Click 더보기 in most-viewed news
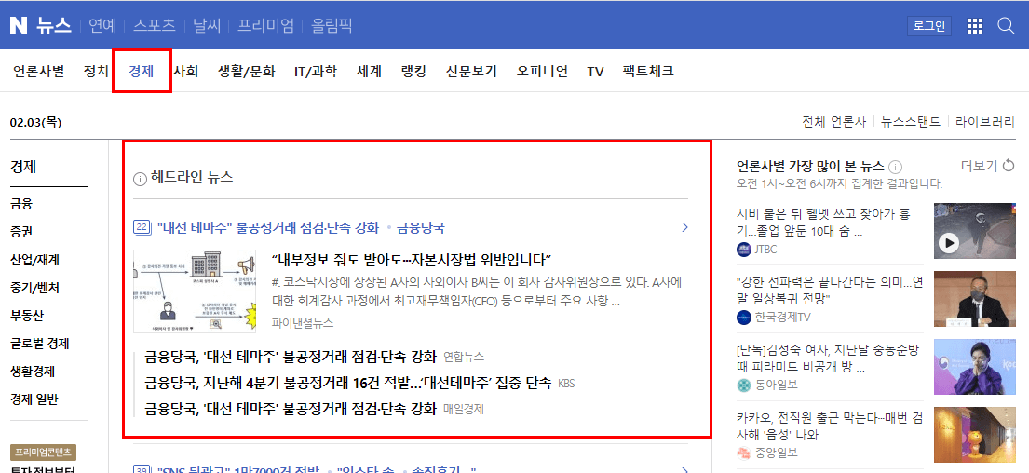Viewport: 1029px width, 473px height. pos(979,166)
